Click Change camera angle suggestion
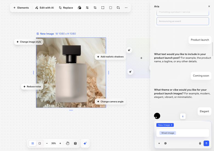214x151 pixels. click(110, 102)
